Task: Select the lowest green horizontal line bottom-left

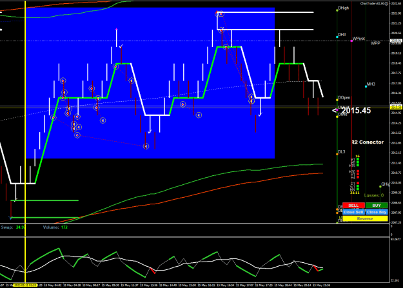Action: 44,218
